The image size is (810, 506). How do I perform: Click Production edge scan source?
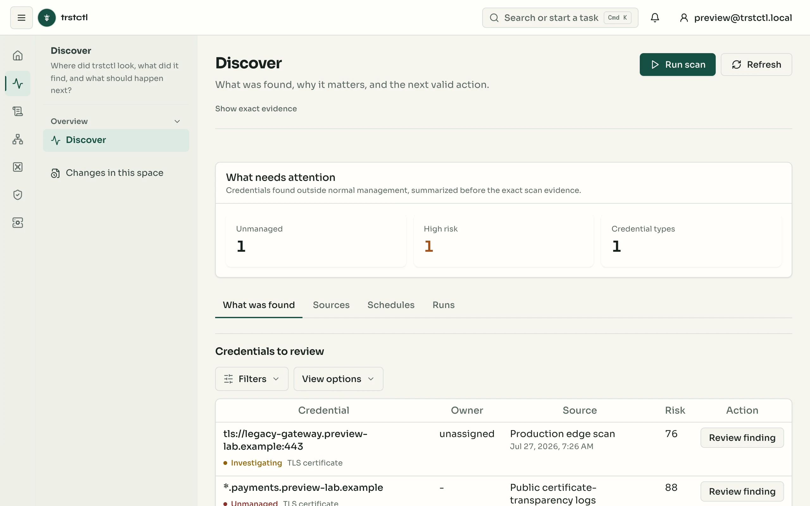[x=562, y=434]
